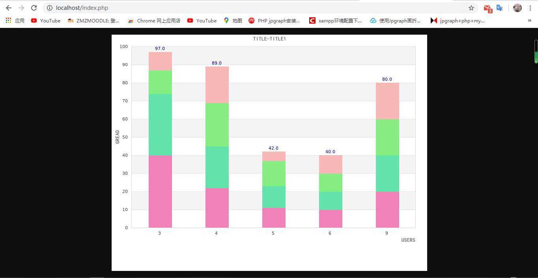The image size is (538, 278).
Task: Open the 地图 maps bookmark
Action: pos(233,20)
